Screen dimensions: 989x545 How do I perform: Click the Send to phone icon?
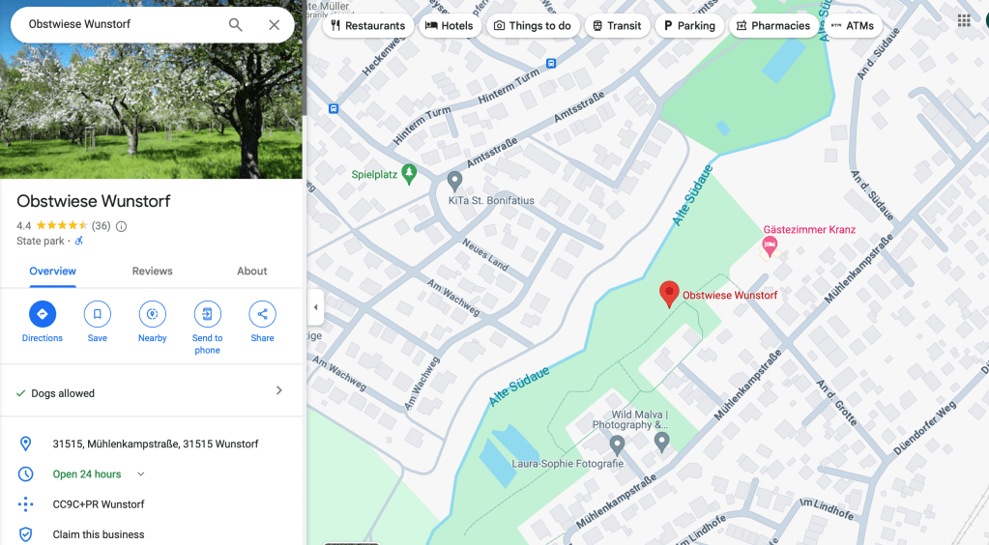208,314
